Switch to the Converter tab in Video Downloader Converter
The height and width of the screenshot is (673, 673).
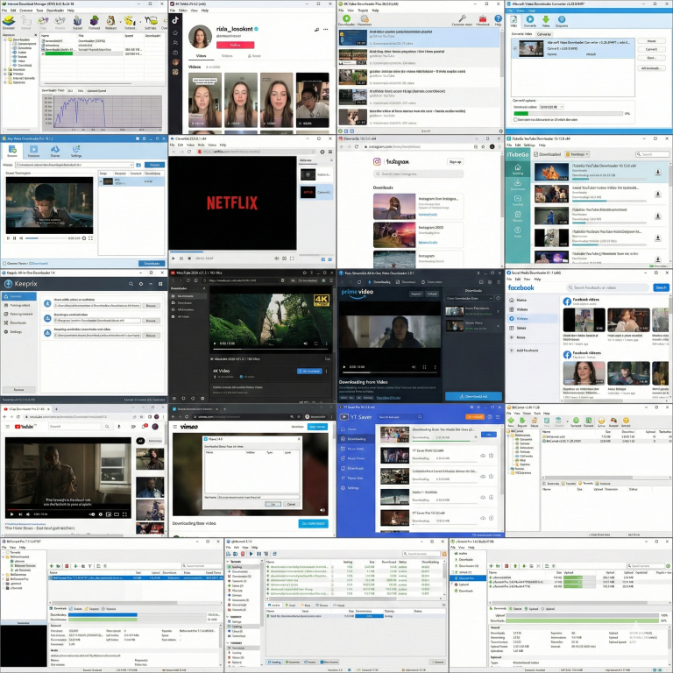point(544,34)
